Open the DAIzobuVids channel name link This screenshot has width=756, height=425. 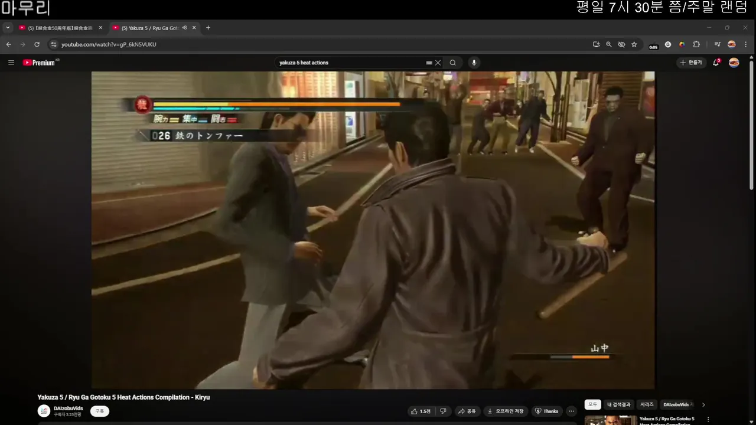(x=69, y=408)
